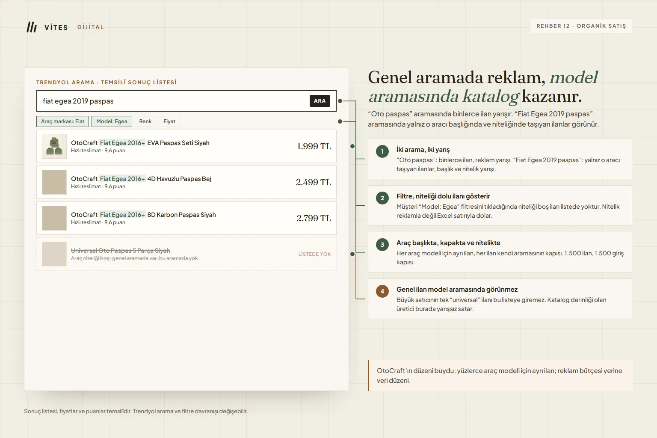The height and width of the screenshot is (438, 657).
Task: Click the callout dot beside the search bar
Action: click(340, 101)
